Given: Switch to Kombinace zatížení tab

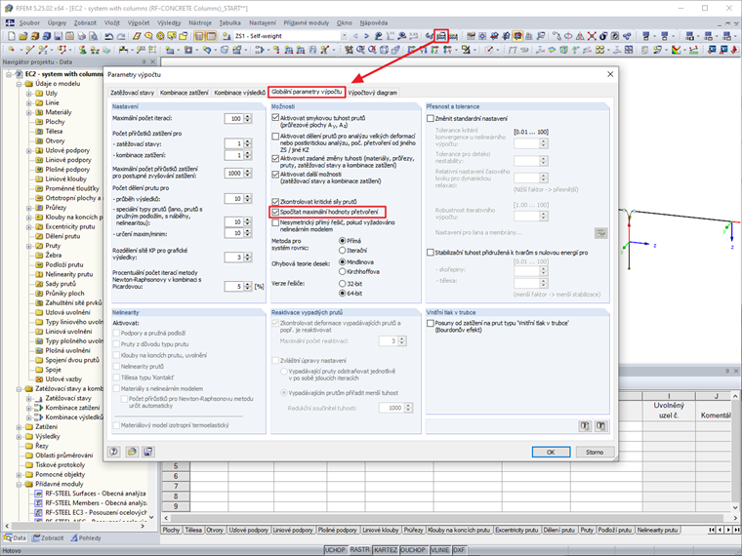Looking at the screenshot, I should coord(185,93).
